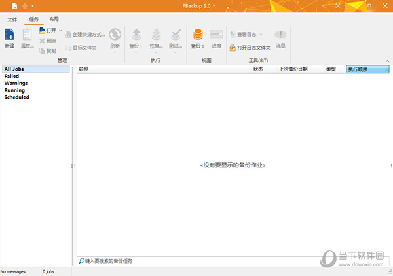The width and height of the screenshot is (393, 276).
Task: Click 目标文件夹 (Destination folder)
Action: 81,48
